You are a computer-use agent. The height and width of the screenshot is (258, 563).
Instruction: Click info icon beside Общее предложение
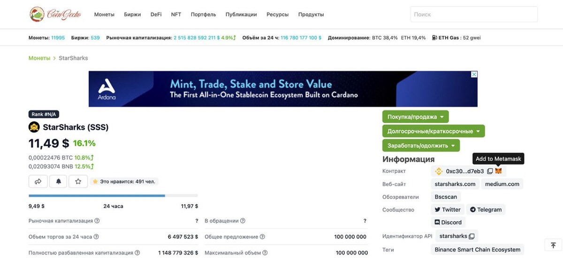click(x=262, y=237)
